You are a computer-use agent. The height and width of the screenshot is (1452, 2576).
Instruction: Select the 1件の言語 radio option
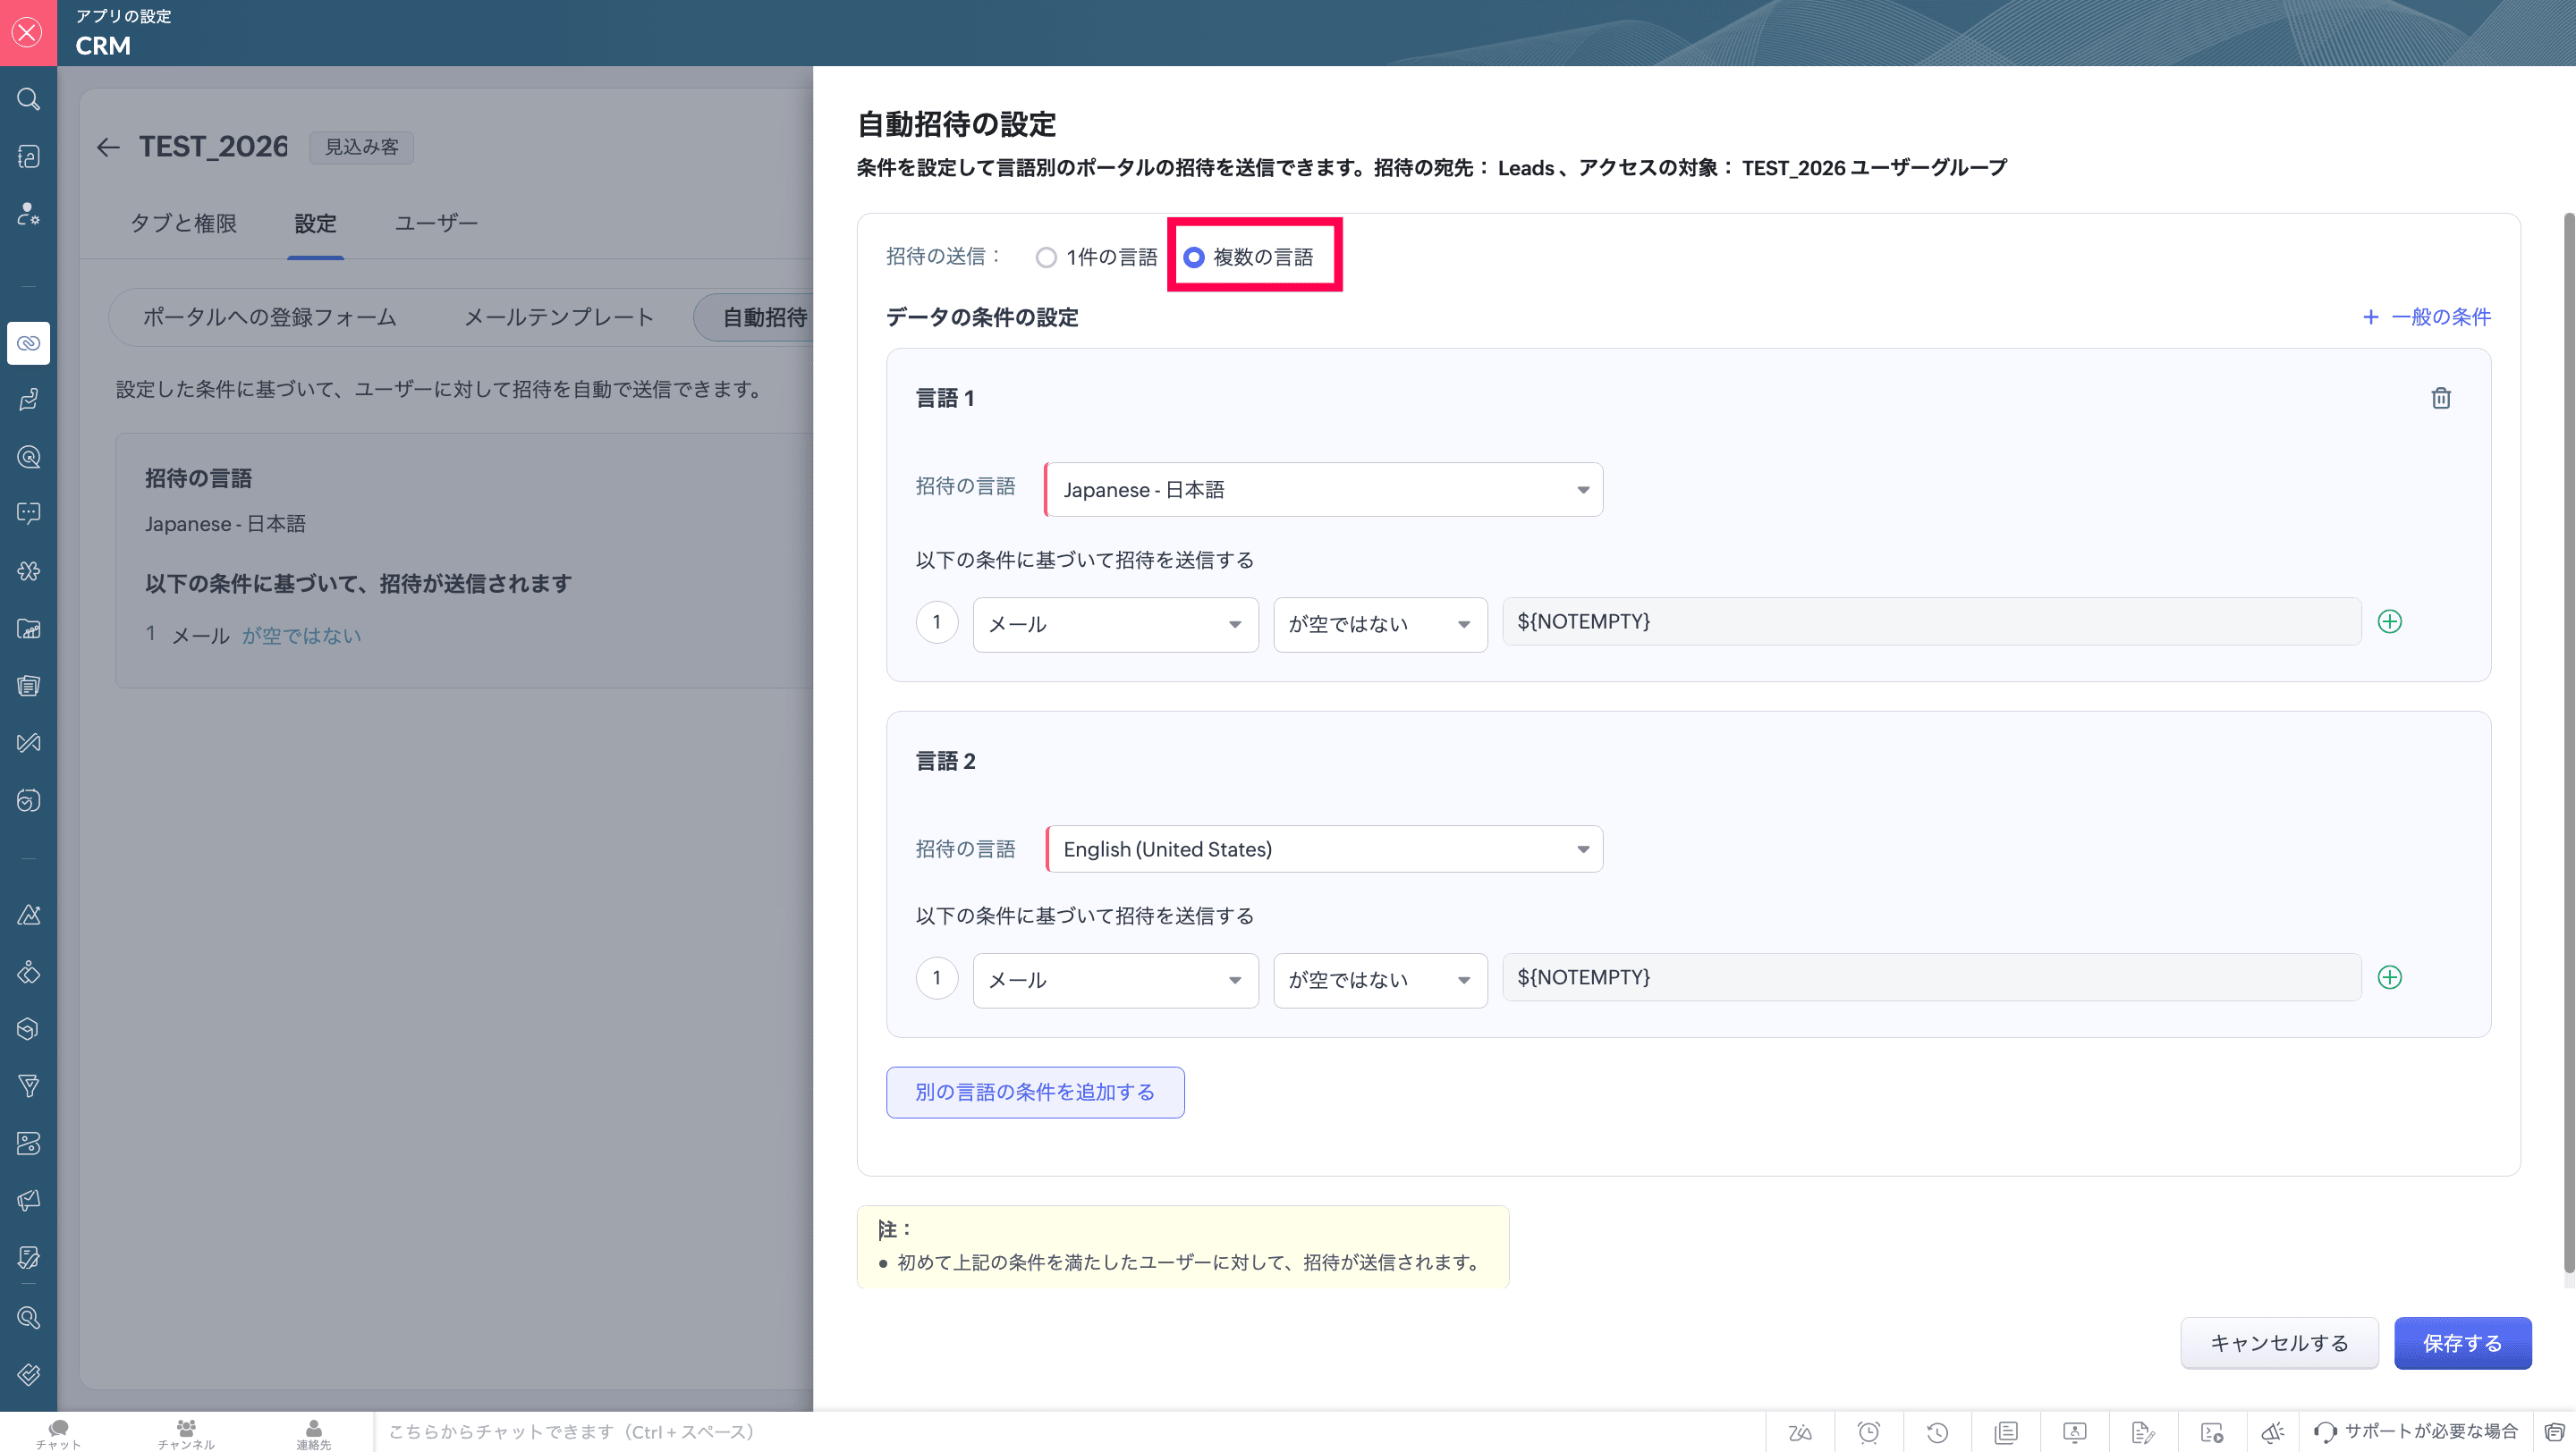coord(1046,257)
